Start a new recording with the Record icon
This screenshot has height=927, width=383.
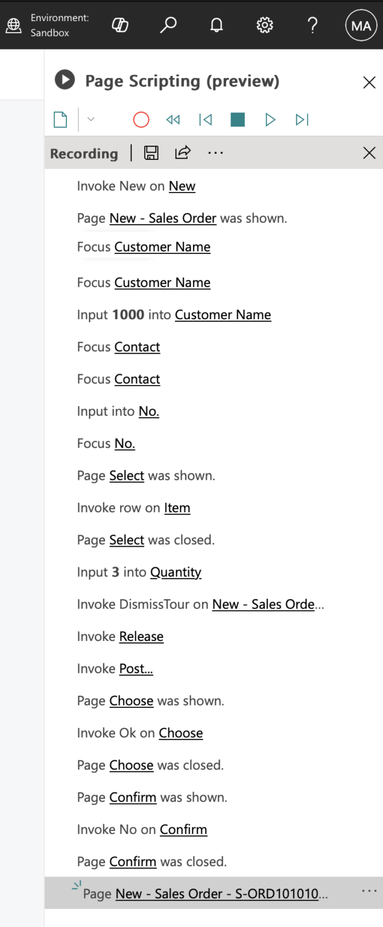click(x=141, y=119)
